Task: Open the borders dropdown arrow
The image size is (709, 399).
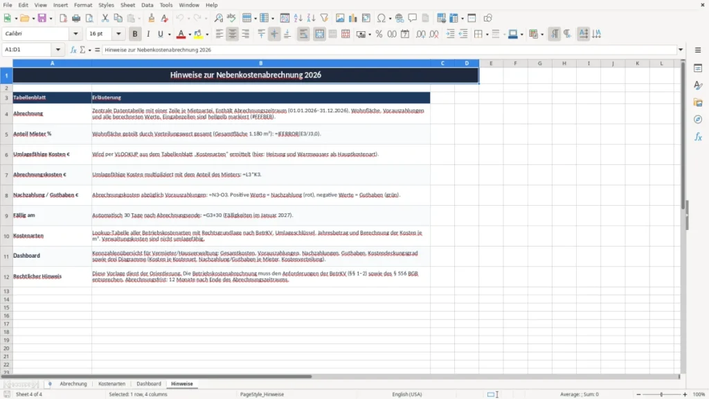Action: (x=487, y=34)
